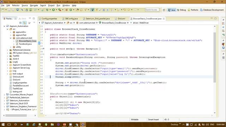Close the BrowserStack_CrossBrowser.java tab
226x127 pixels.
(x=163, y=19)
